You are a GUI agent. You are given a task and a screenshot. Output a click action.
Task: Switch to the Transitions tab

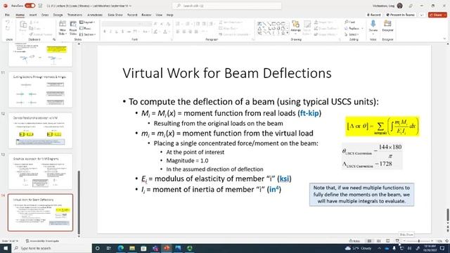click(75, 15)
